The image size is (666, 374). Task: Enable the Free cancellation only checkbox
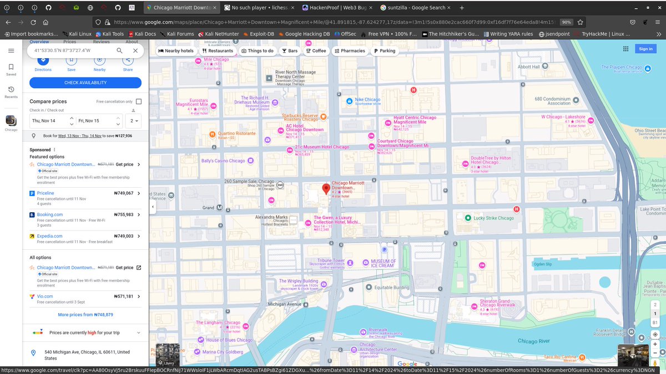point(139,101)
